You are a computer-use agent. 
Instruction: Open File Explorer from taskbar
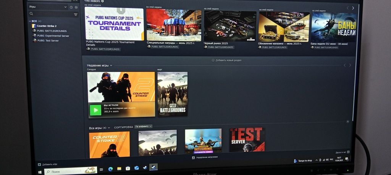(x=119, y=169)
